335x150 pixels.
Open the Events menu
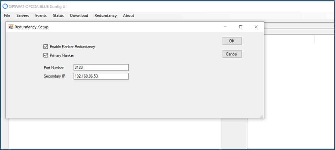point(41,16)
